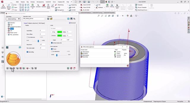Image resolution: width=190 pixels, height=107 pixels.
Task: Click the green Z-Top value field
Action: tap(60, 32)
